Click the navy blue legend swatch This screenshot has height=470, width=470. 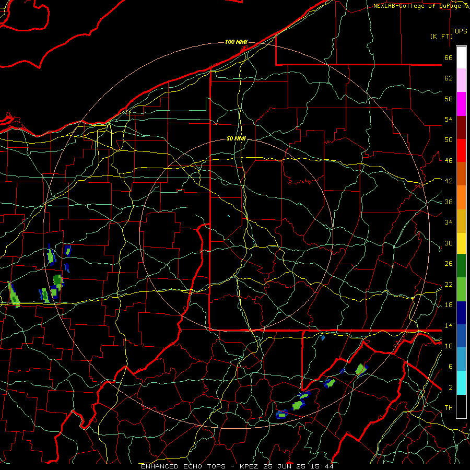461,313
